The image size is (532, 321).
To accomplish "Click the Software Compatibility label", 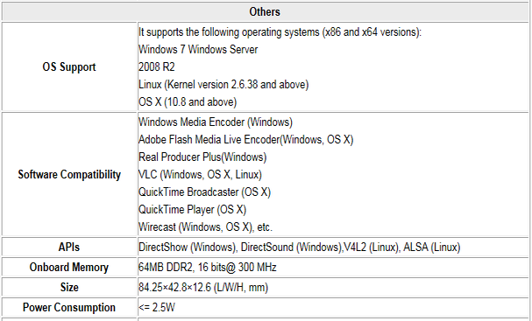I will point(69,174).
